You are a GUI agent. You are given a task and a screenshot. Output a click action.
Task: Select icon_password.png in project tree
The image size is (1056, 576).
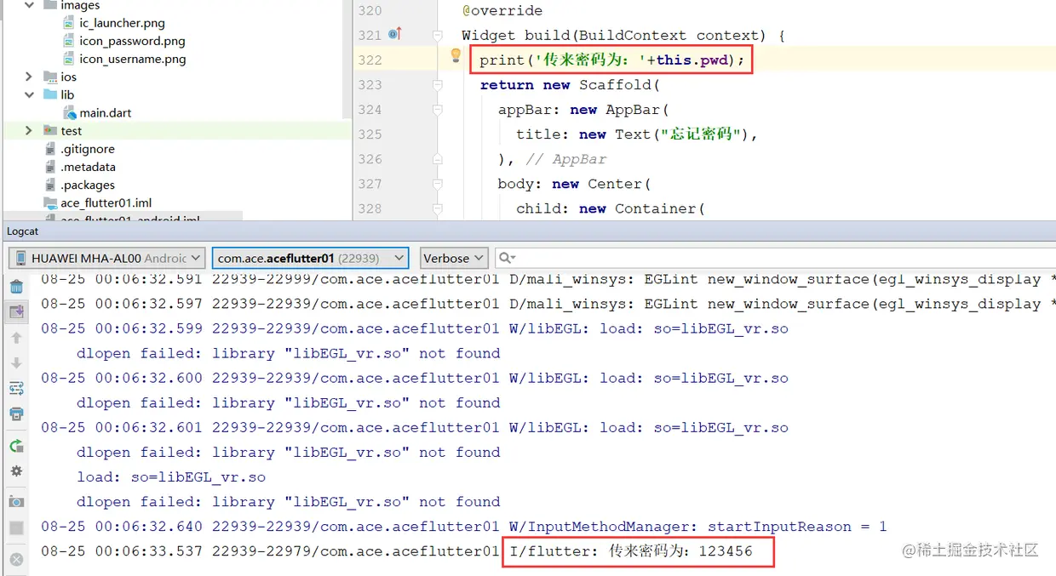click(x=132, y=41)
